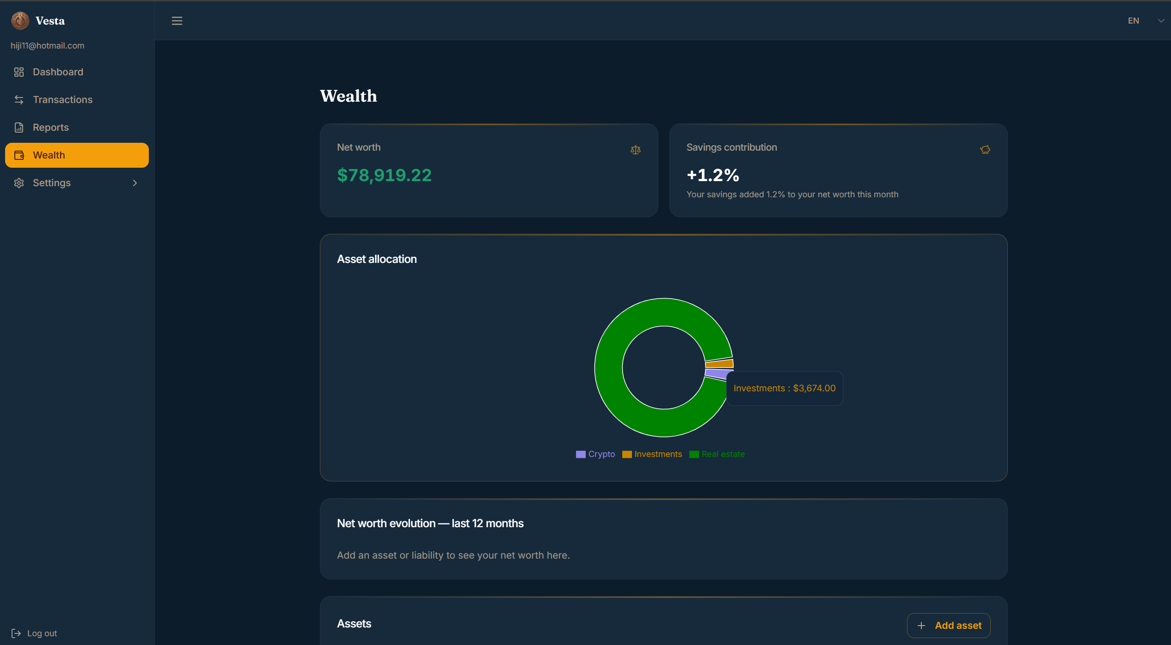Click the Asset allocation heading

click(377, 259)
